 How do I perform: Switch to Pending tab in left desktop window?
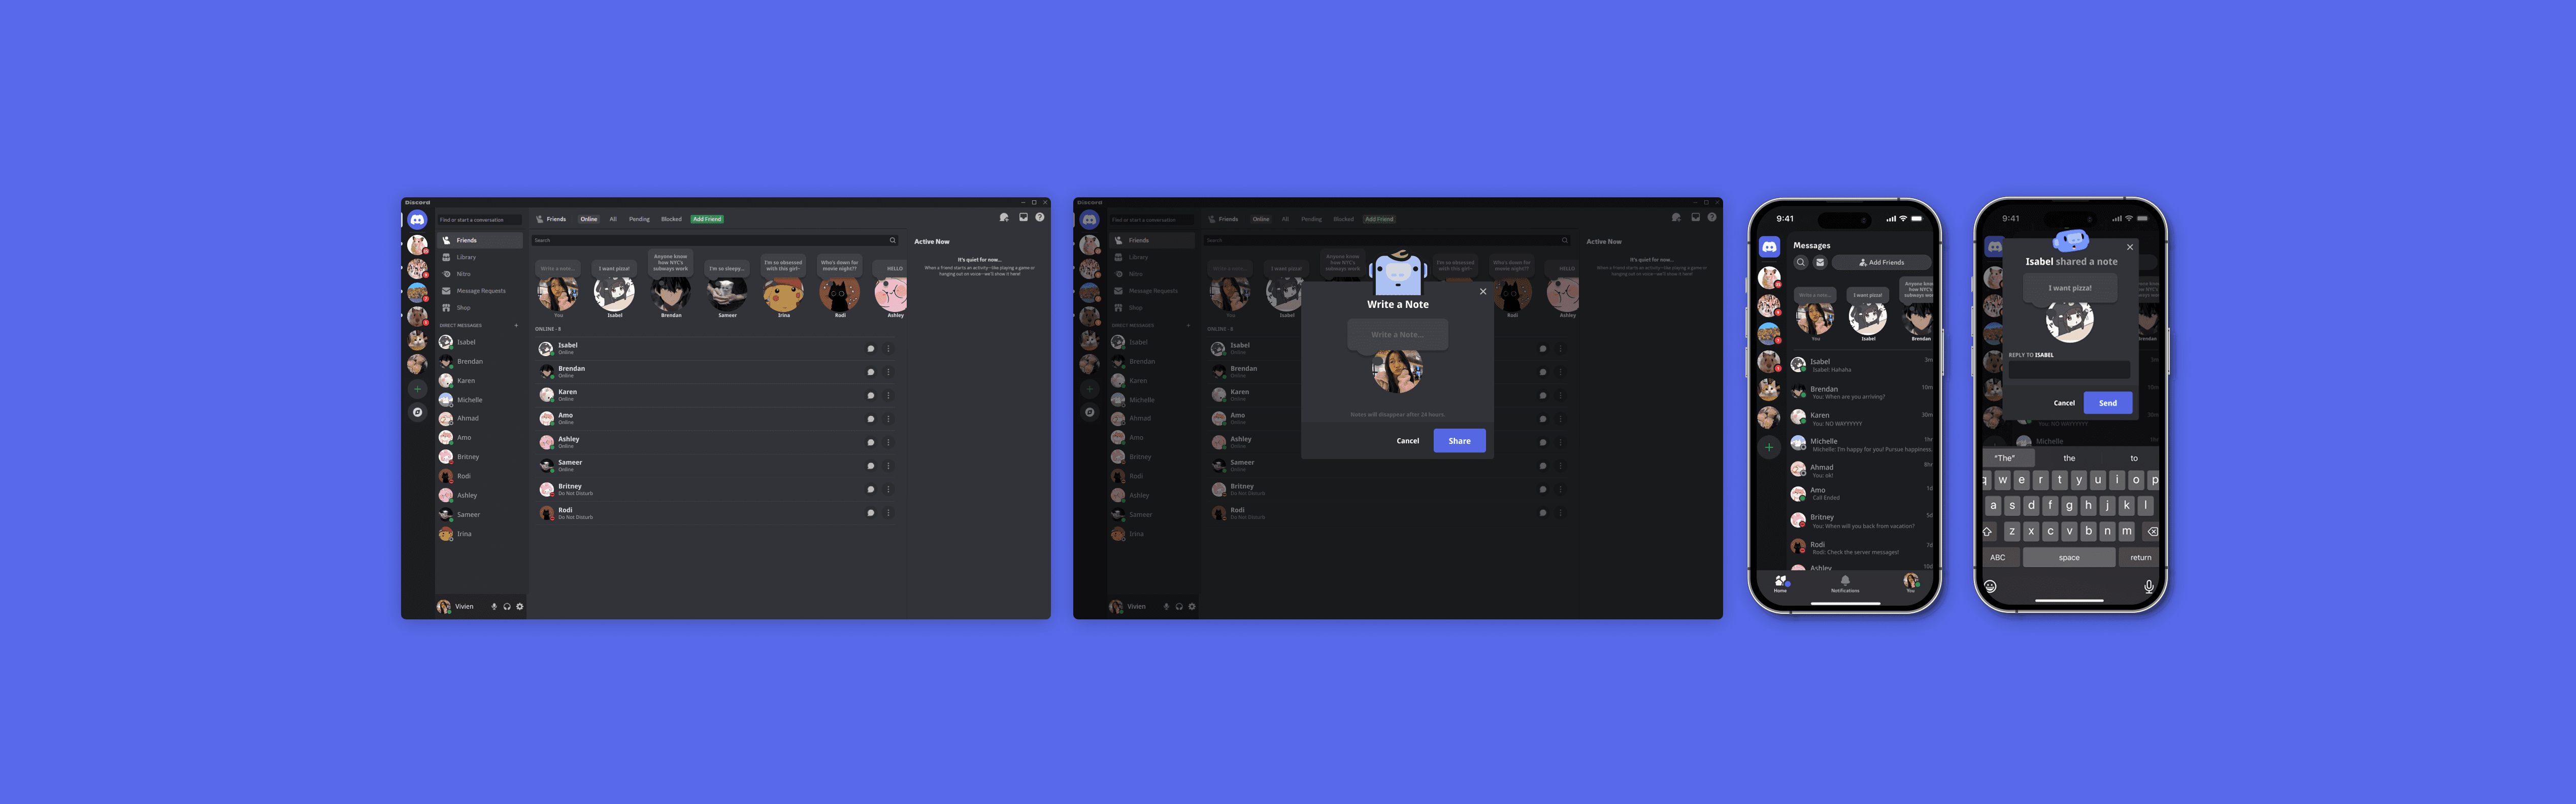click(639, 219)
